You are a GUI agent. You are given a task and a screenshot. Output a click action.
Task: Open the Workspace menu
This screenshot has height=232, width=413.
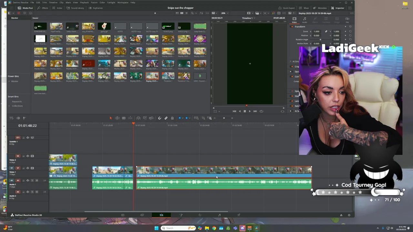pyautogui.click(x=123, y=3)
